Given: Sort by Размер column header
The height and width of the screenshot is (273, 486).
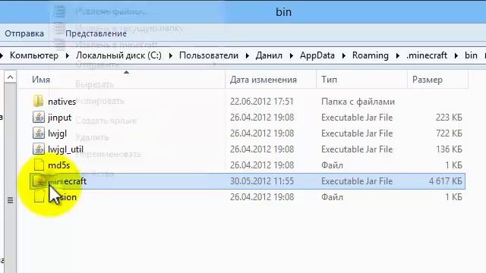Looking at the screenshot, I should click(x=427, y=80).
